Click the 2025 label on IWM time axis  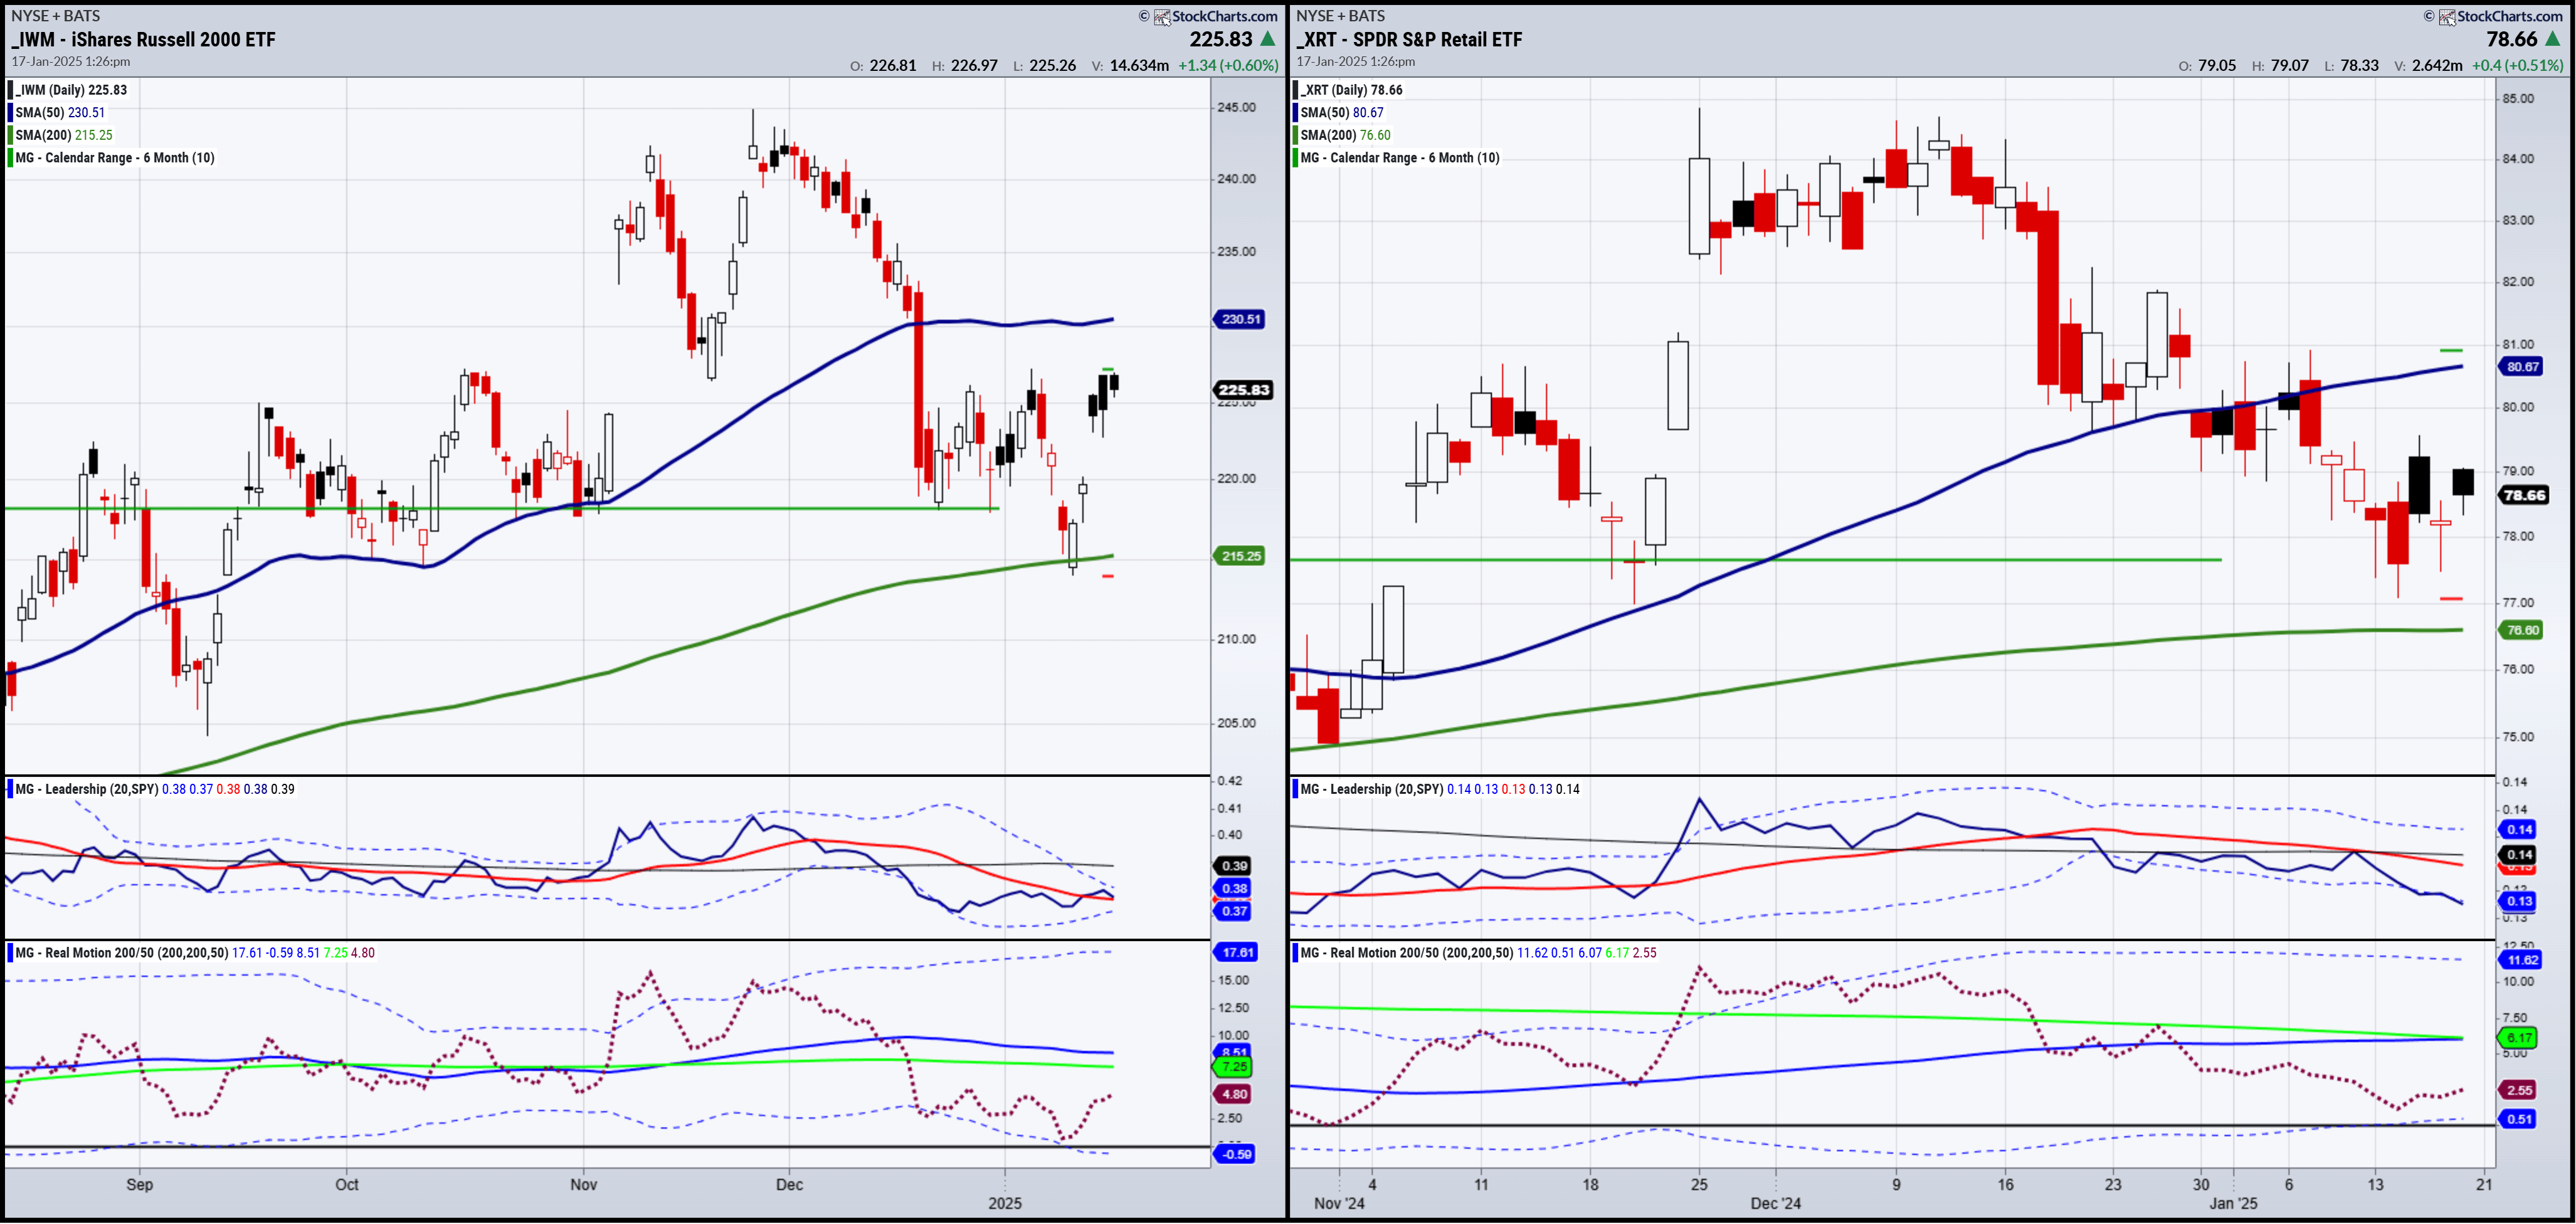click(x=1005, y=1203)
